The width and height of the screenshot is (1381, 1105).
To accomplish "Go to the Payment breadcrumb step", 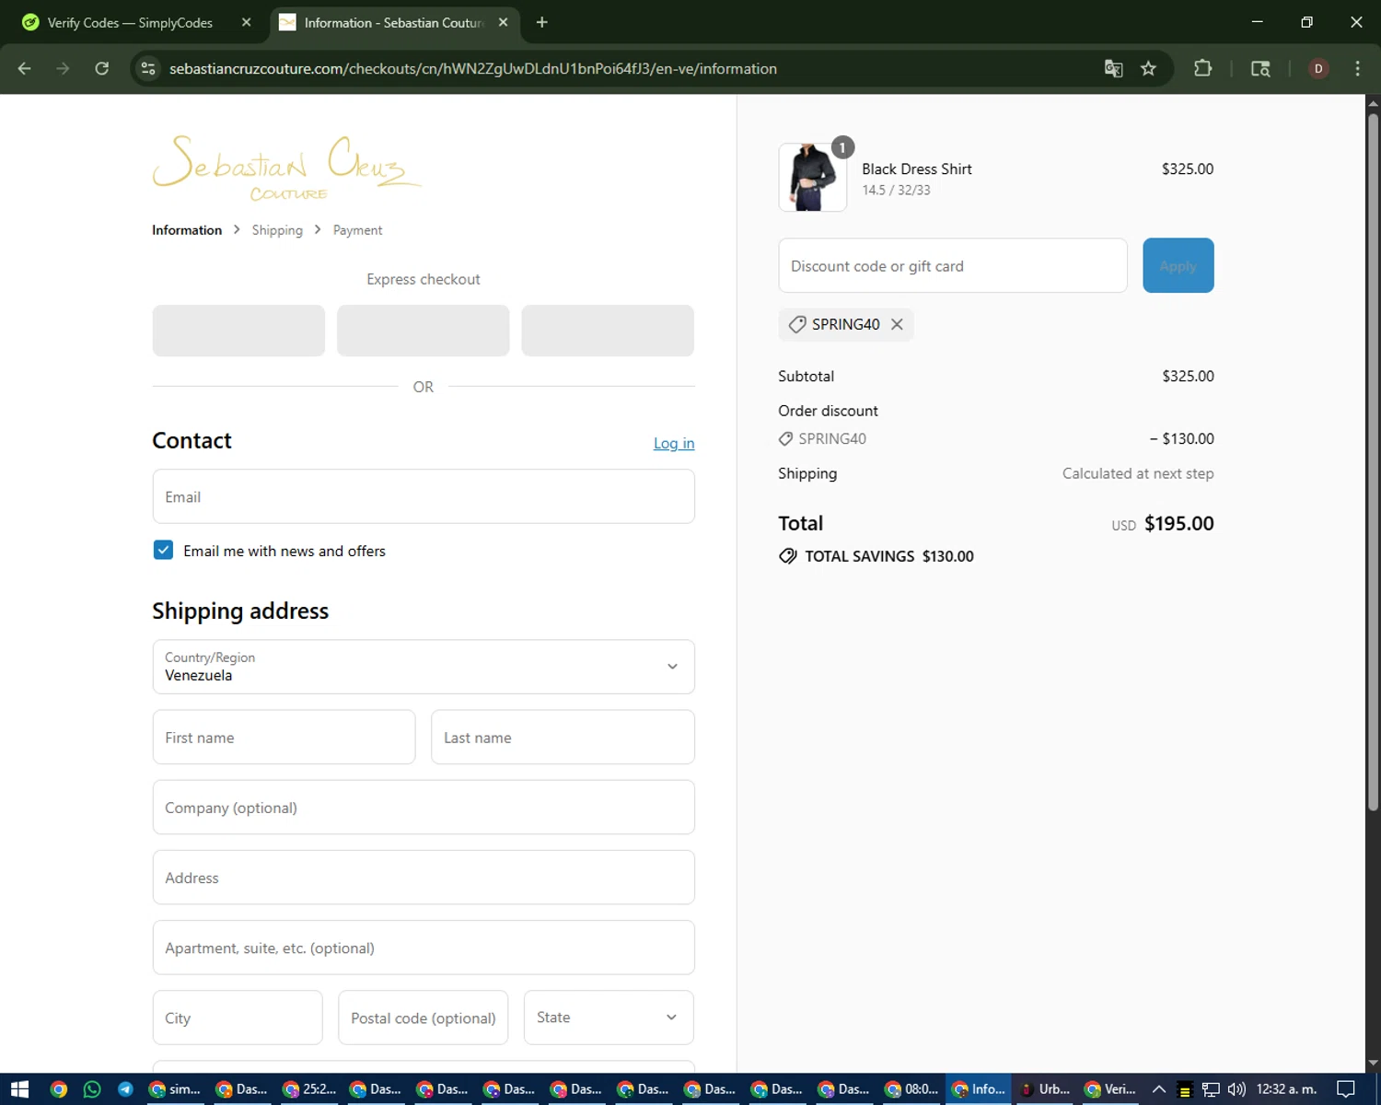I will tap(357, 230).
